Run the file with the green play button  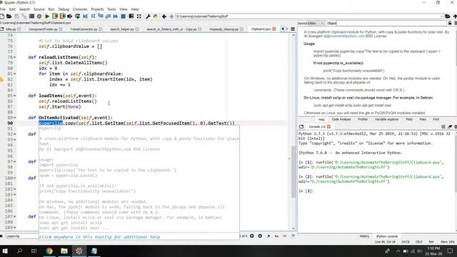pyautogui.click(x=47, y=16)
